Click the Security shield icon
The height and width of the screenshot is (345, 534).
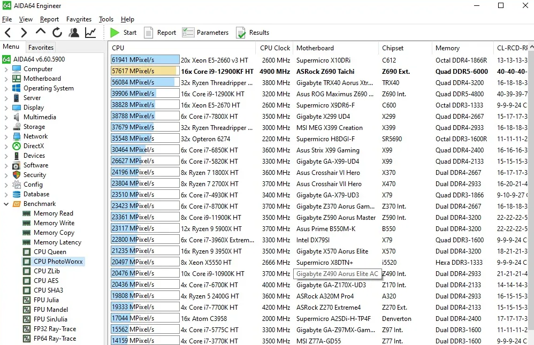[17, 175]
